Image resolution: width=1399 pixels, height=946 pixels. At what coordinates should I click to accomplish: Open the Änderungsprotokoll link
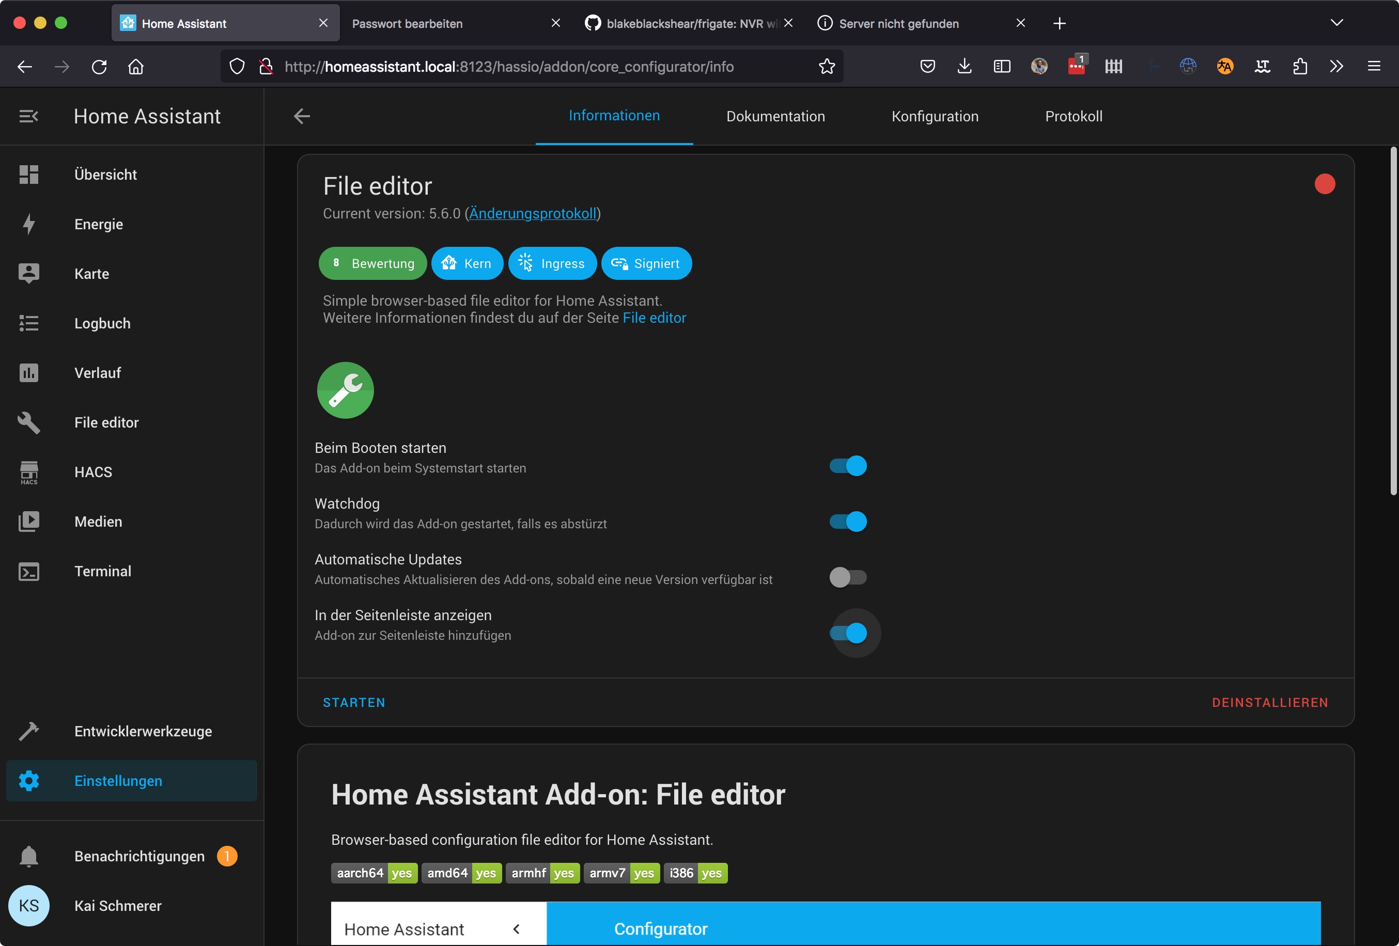[x=532, y=214]
